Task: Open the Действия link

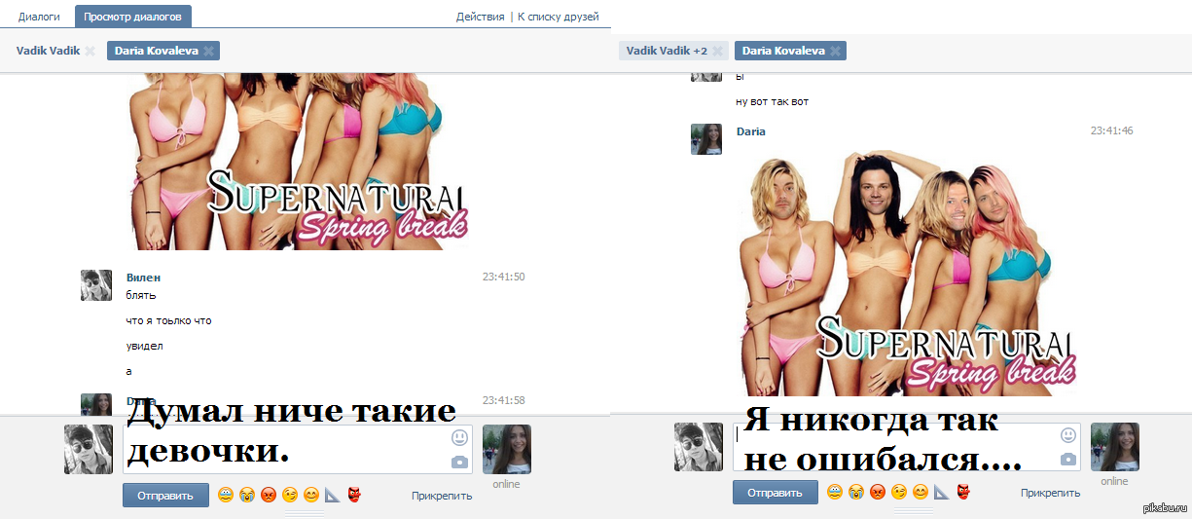Action: tap(480, 17)
